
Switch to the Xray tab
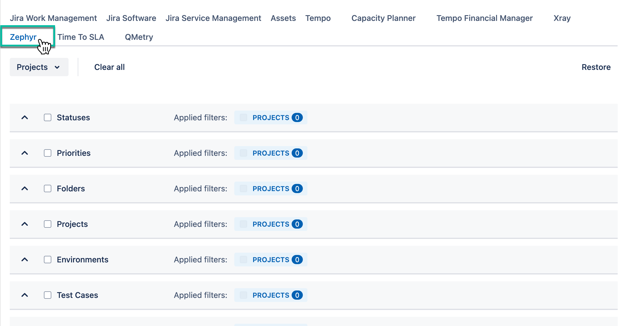pos(562,18)
